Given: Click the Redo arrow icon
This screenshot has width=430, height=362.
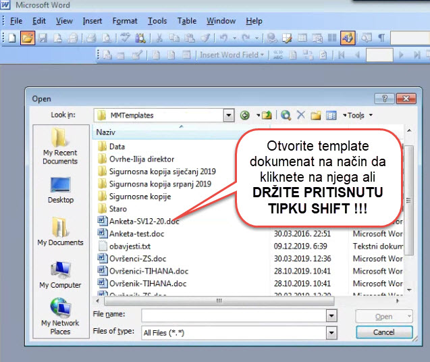Looking at the screenshot, I should click(246, 38).
